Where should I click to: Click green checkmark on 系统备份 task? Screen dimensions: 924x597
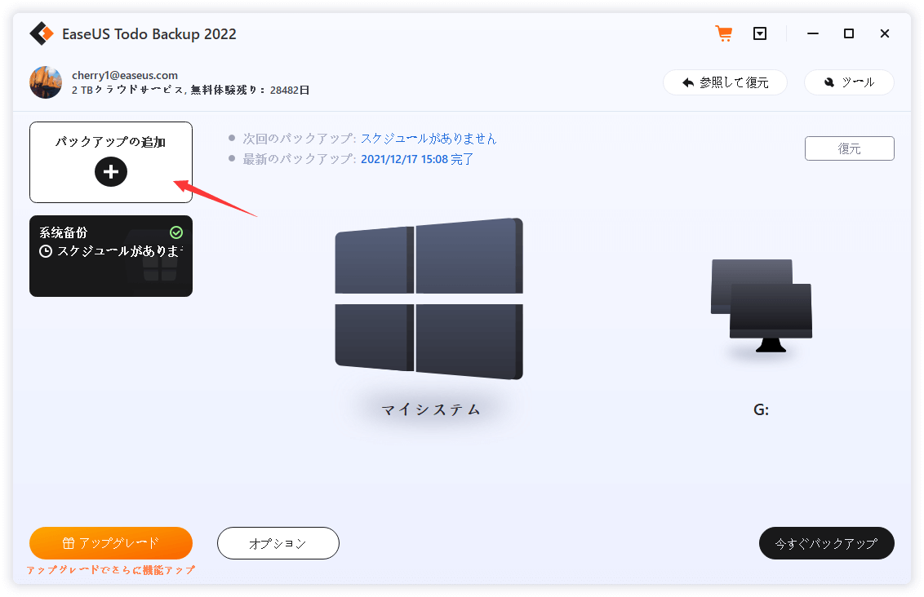[x=176, y=232]
